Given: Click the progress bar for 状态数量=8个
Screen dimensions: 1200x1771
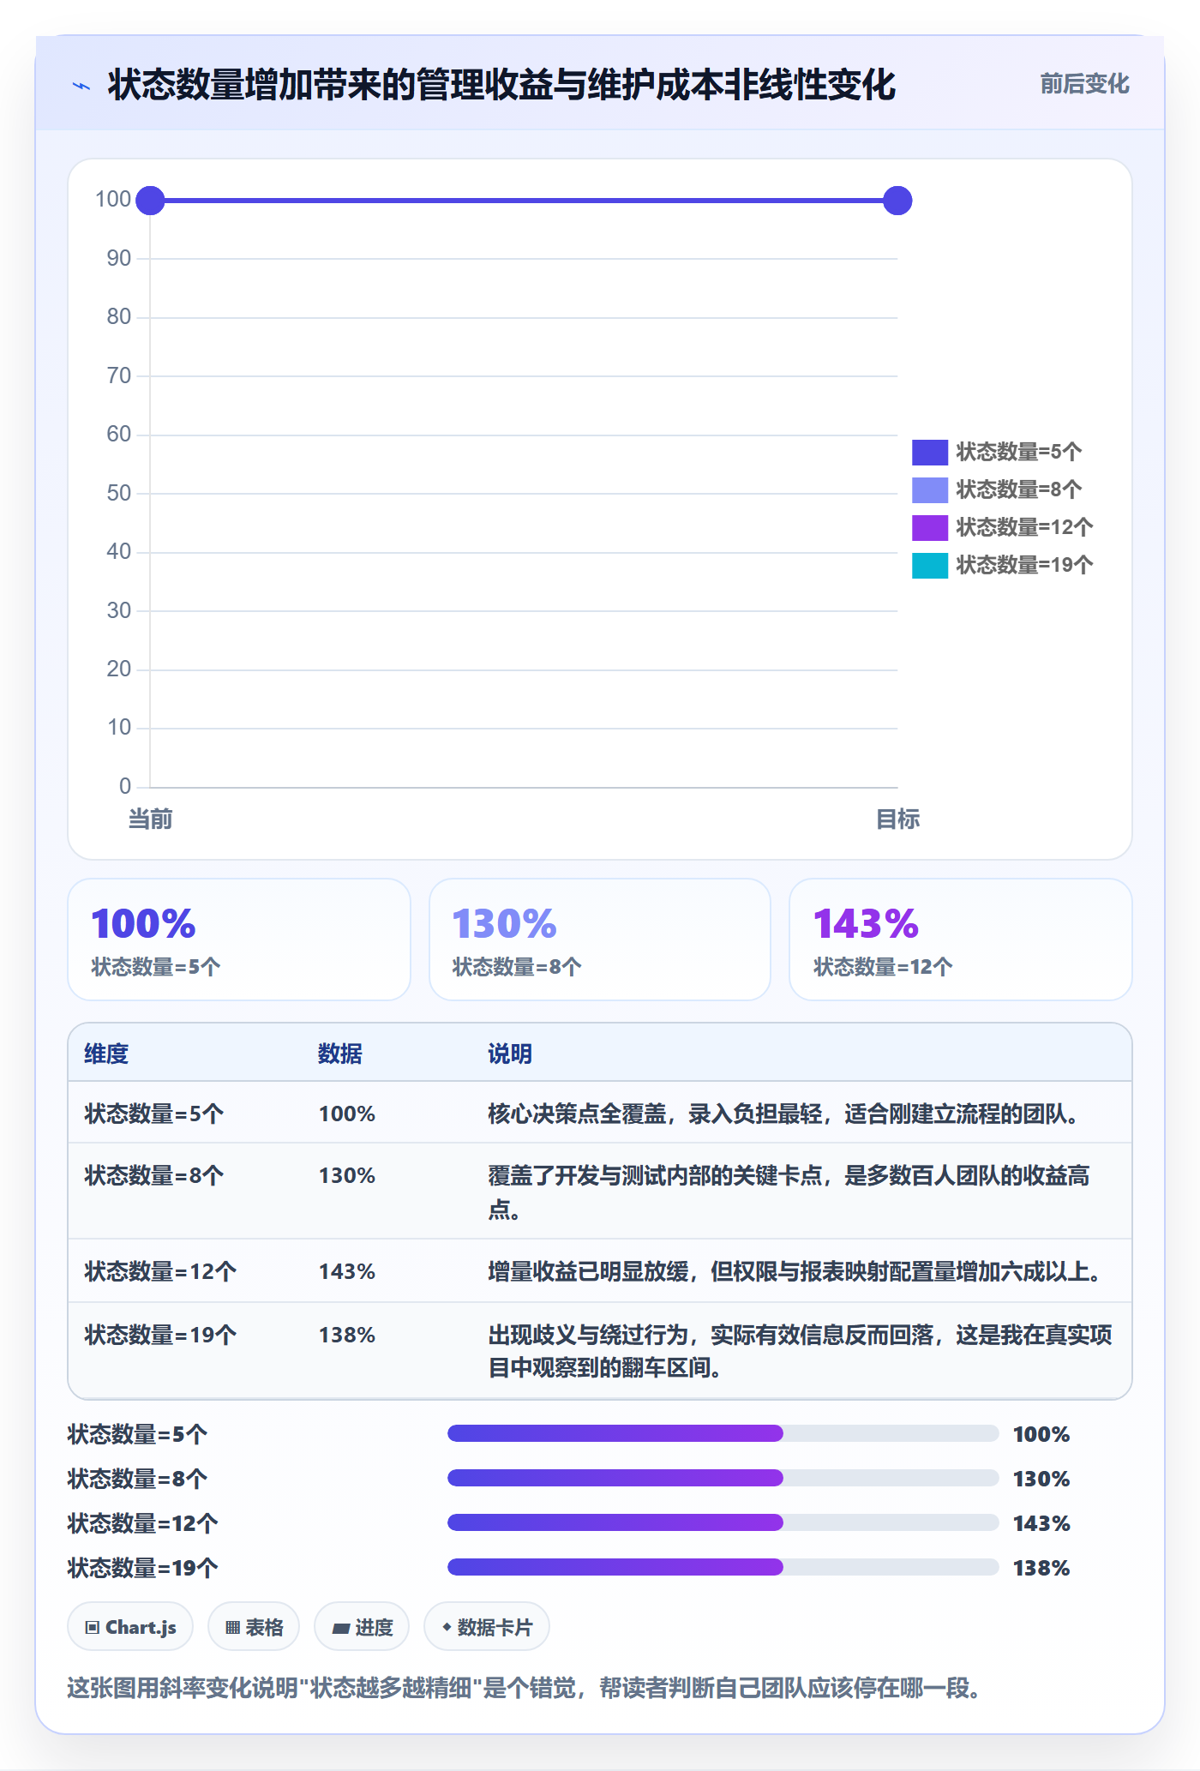Looking at the screenshot, I should [723, 1478].
